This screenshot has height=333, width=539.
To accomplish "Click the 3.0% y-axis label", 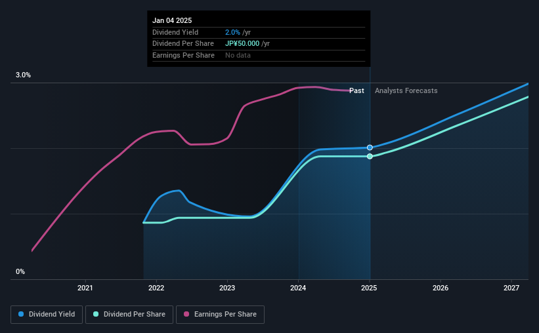I will click(x=23, y=75).
